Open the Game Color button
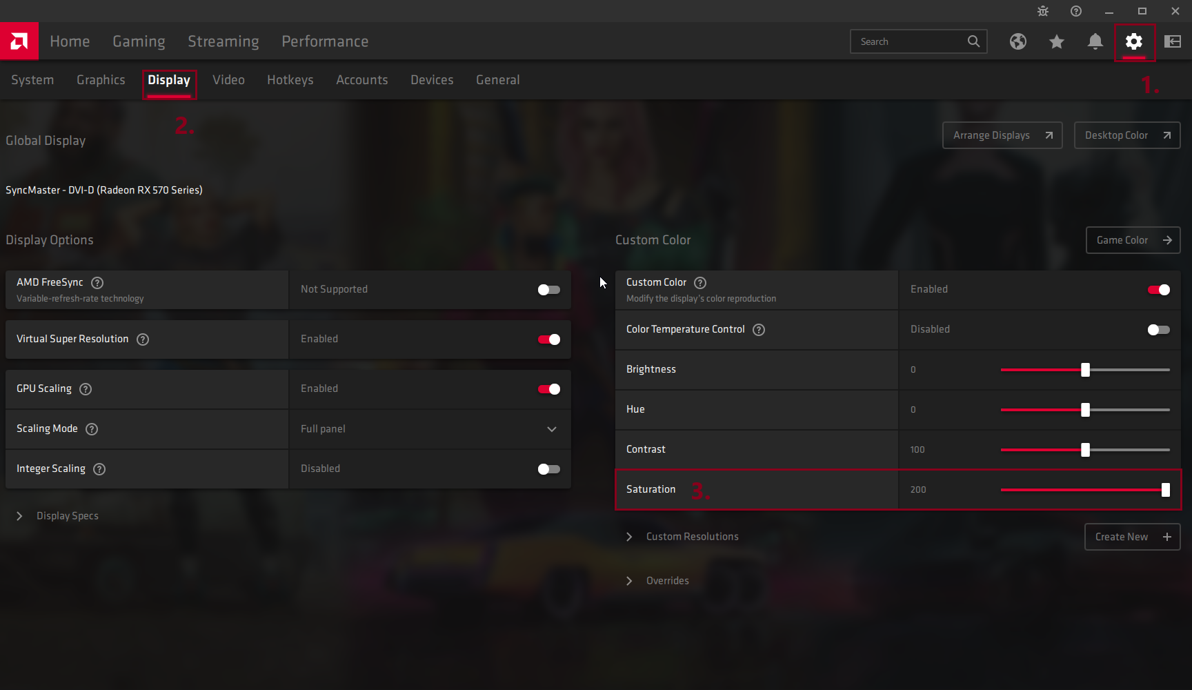Viewport: 1192px width, 690px height. point(1133,240)
